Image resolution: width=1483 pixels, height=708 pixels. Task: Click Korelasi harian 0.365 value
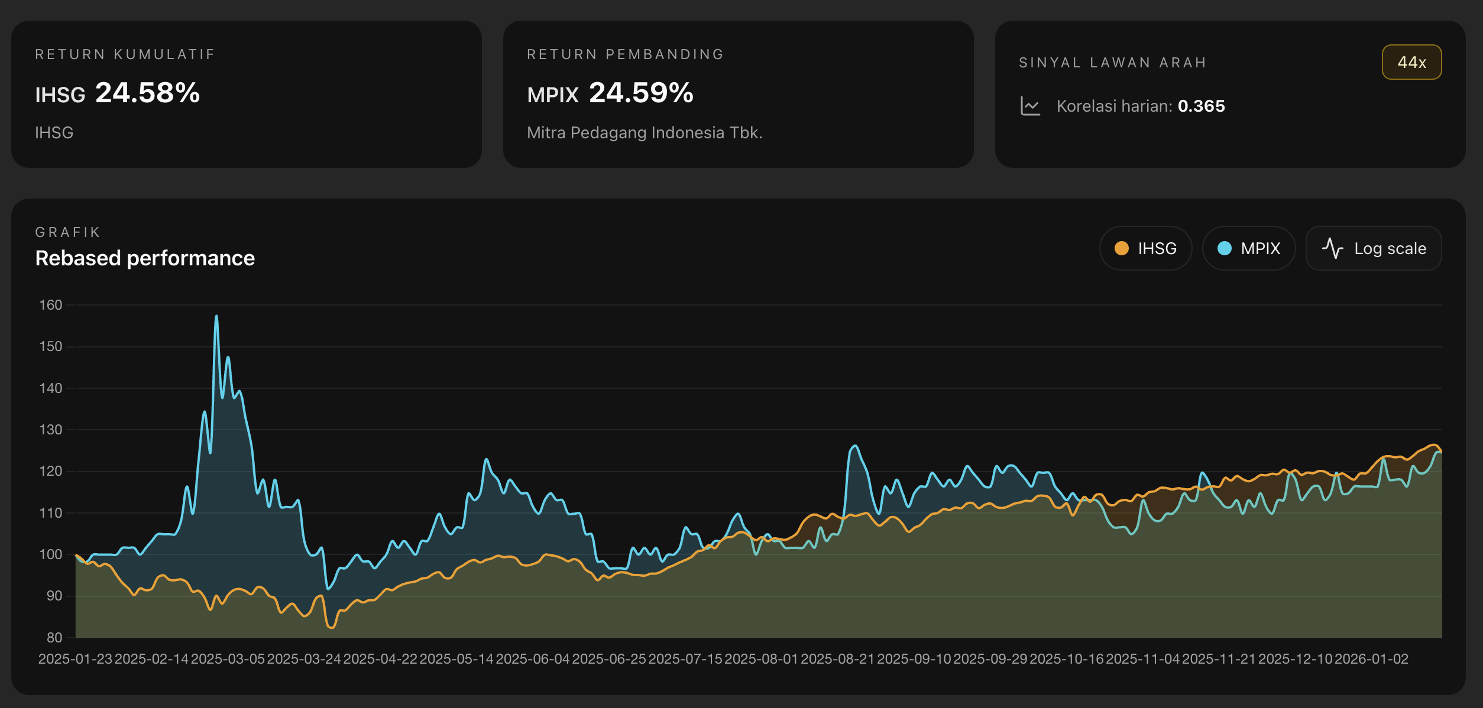[1201, 106]
